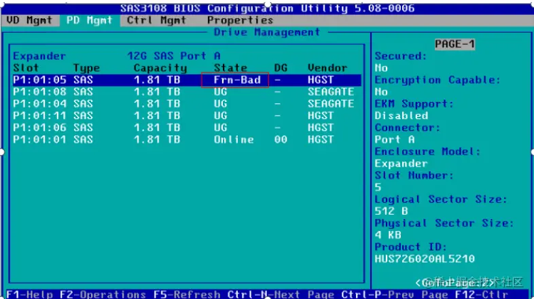
Task: Click the Slot Number: label
Action: tap(414, 175)
